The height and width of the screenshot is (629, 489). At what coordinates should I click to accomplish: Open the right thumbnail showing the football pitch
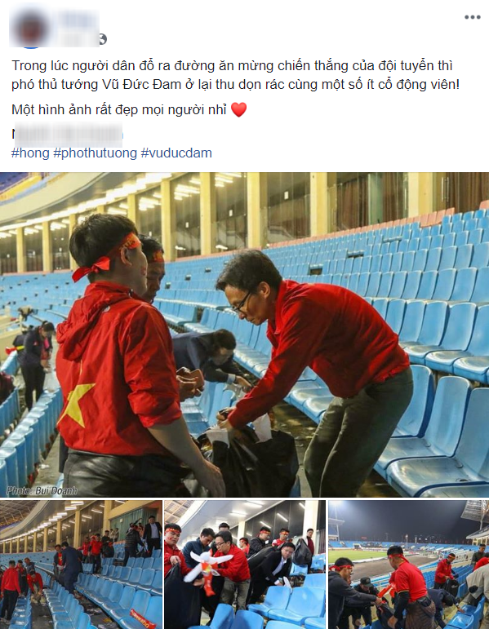409,565
